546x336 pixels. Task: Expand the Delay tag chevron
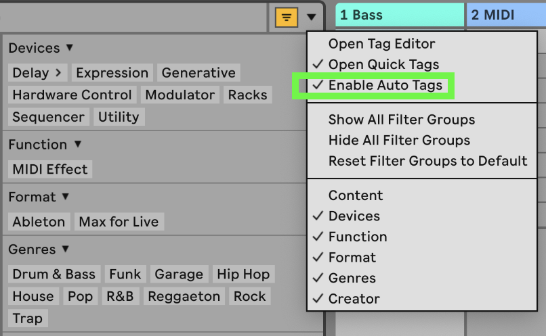click(x=58, y=73)
